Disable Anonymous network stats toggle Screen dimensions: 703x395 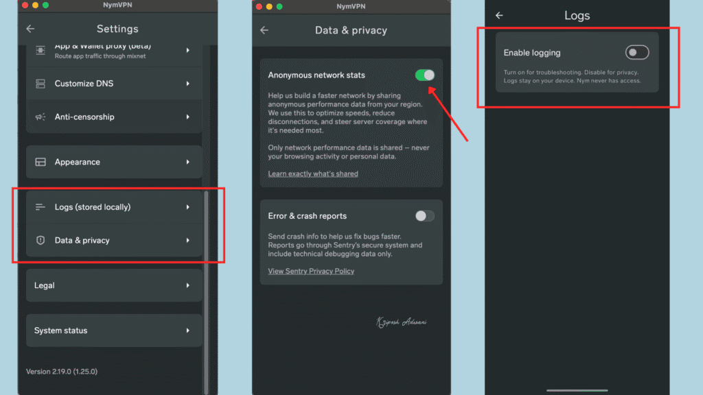424,75
